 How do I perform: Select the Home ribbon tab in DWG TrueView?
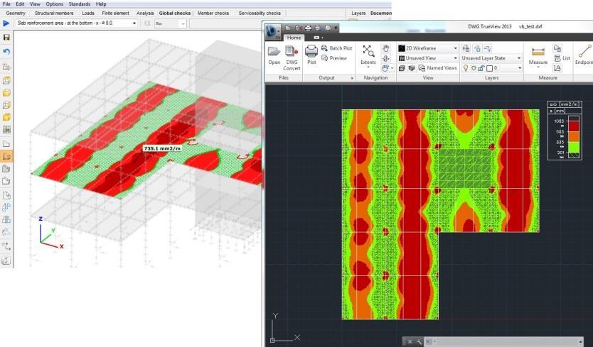pyautogui.click(x=294, y=38)
